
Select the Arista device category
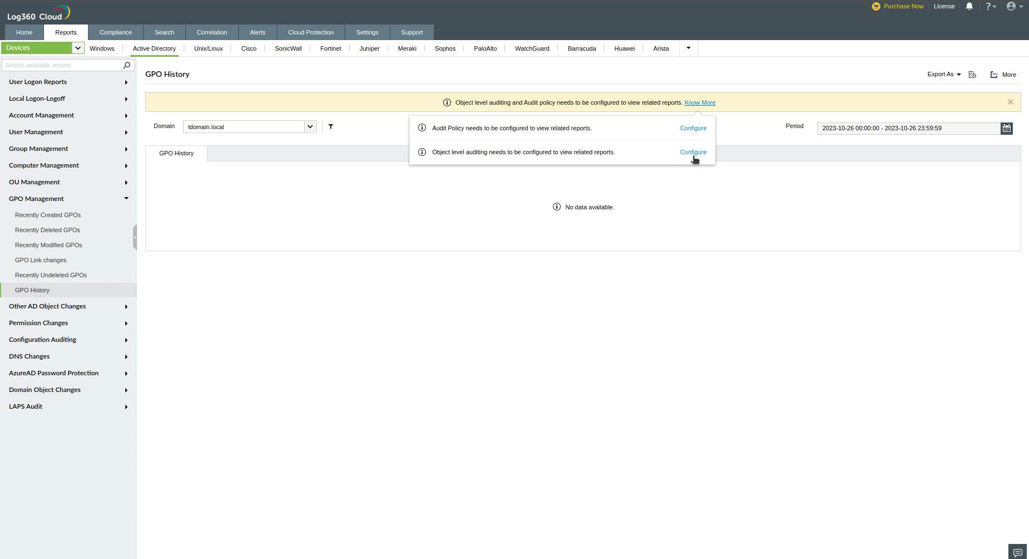(661, 48)
